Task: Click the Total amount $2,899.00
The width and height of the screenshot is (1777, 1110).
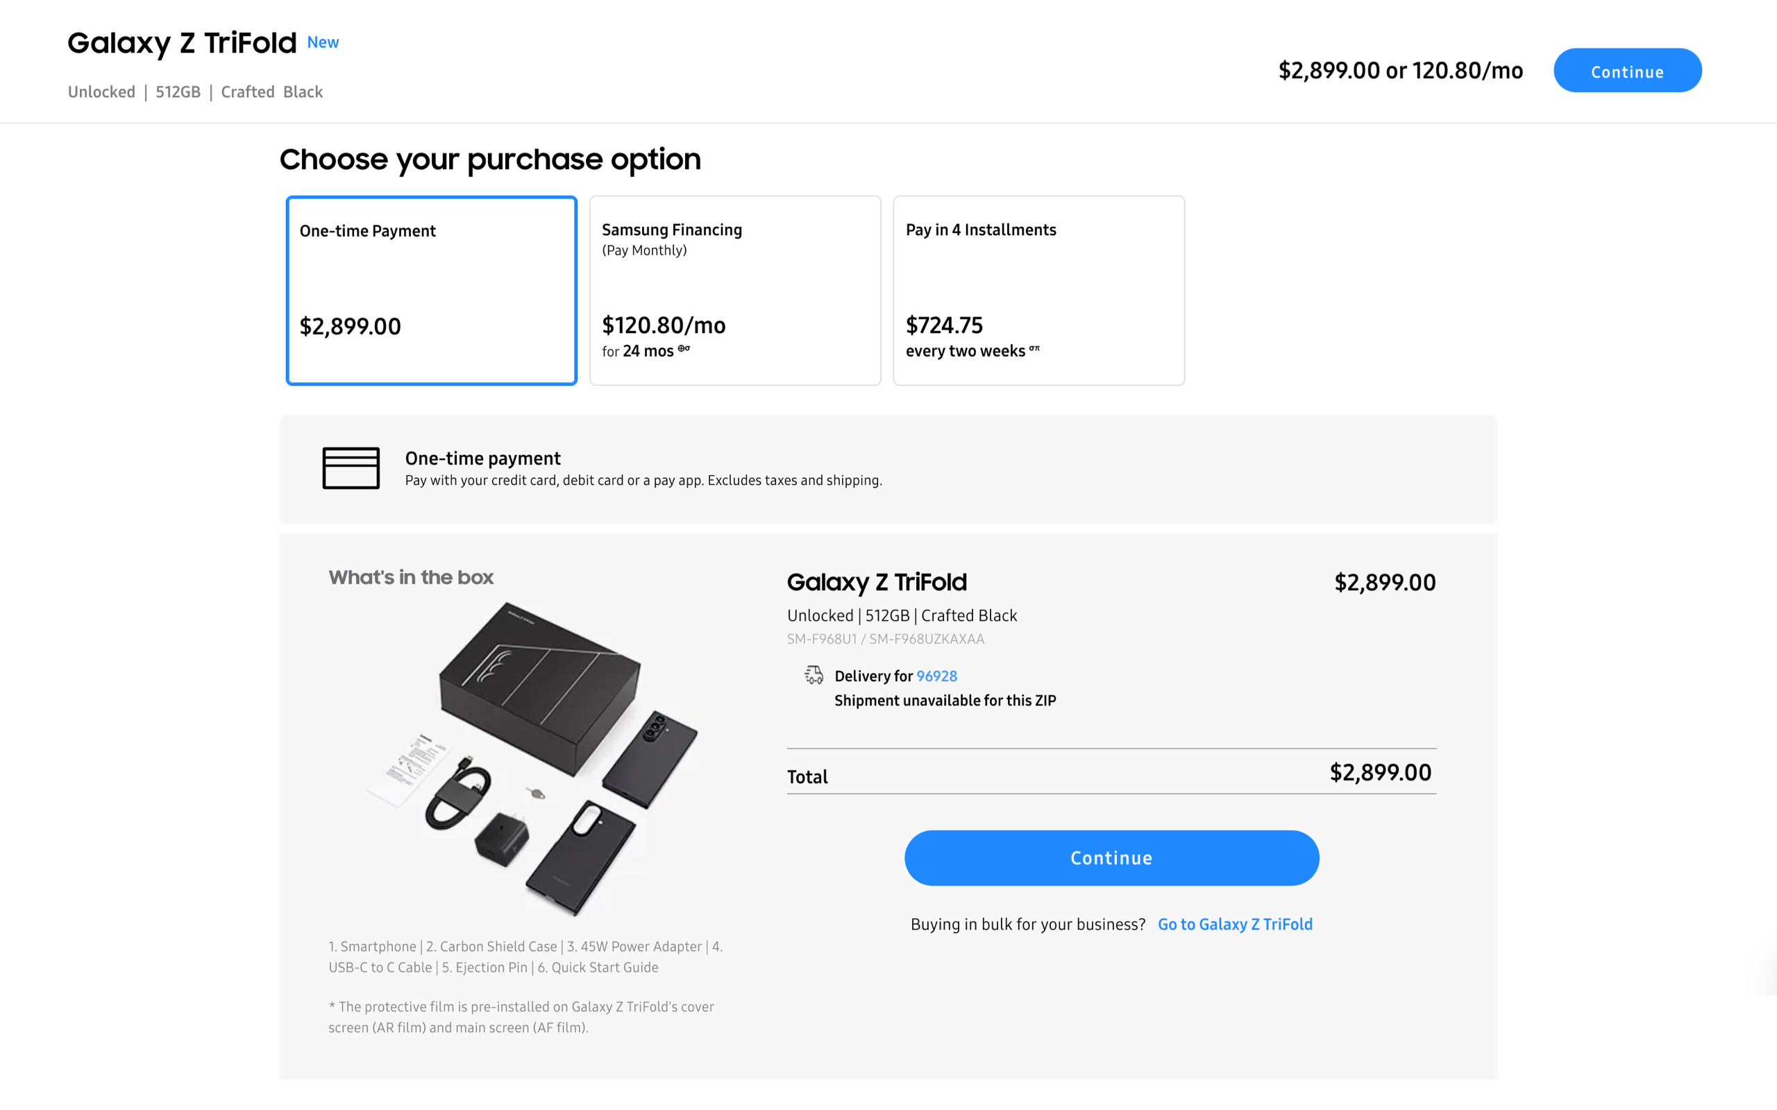Action: [x=1380, y=771]
